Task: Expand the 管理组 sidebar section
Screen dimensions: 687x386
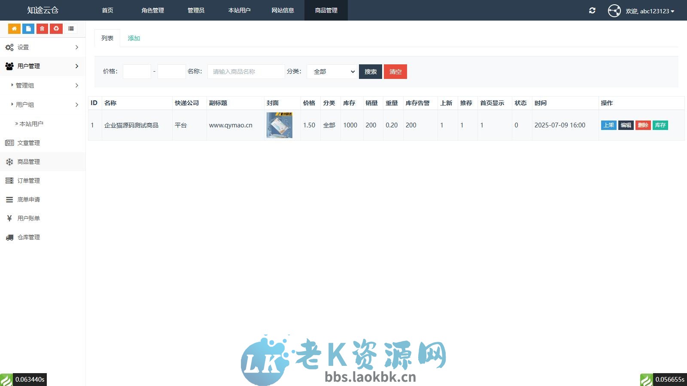Action: point(26,85)
